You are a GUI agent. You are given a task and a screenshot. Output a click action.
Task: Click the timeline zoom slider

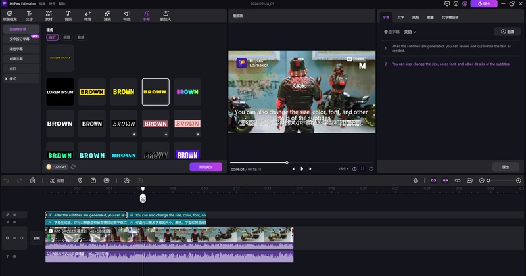click(501, 180)
